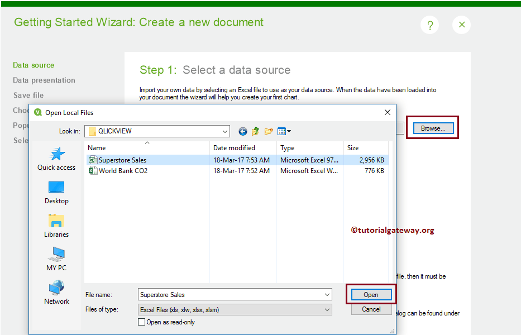Click the Cancel button
Viewport: 521px width, 335px height.
371,309
